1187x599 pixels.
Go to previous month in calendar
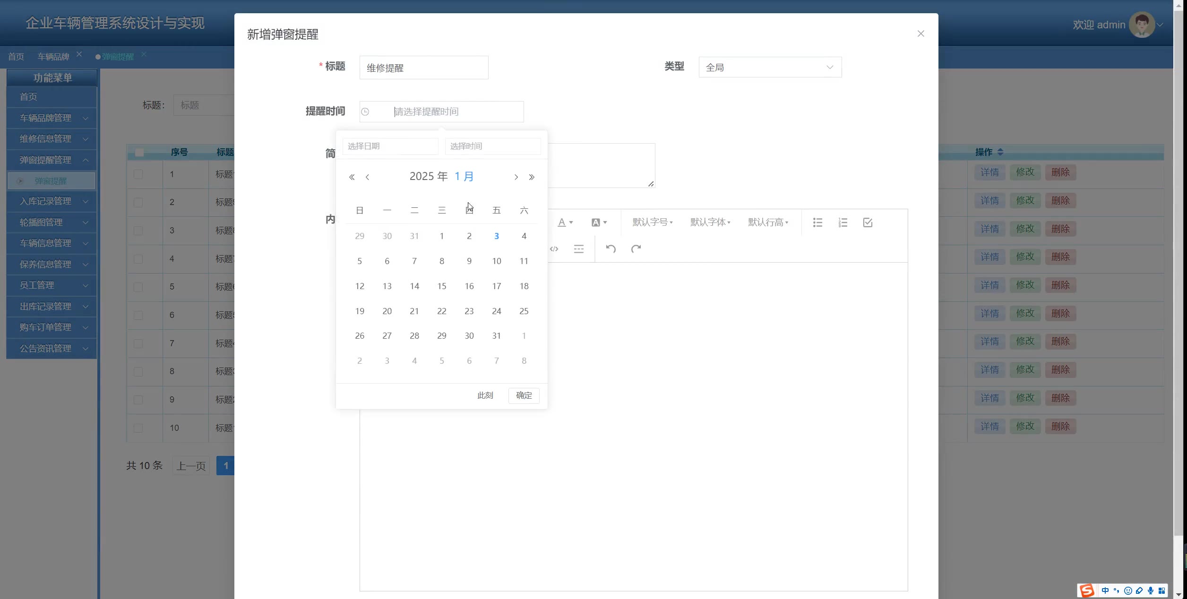367,177
